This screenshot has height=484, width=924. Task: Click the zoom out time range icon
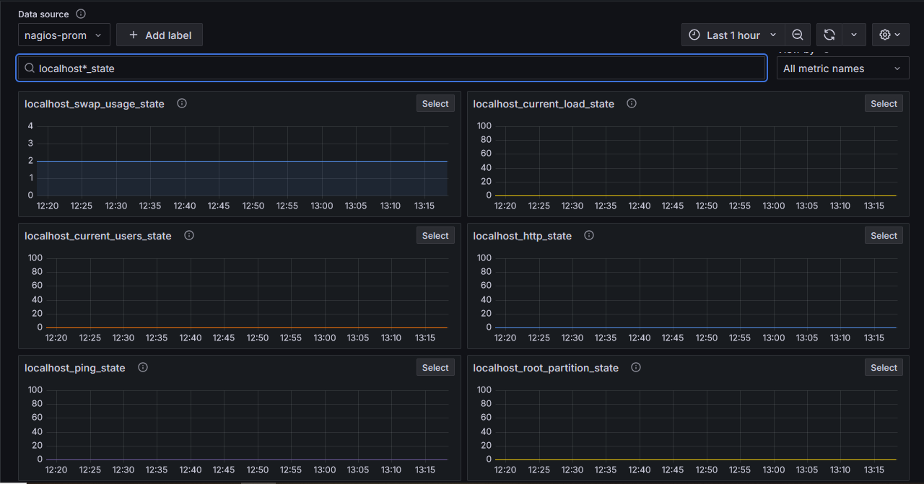797,35
